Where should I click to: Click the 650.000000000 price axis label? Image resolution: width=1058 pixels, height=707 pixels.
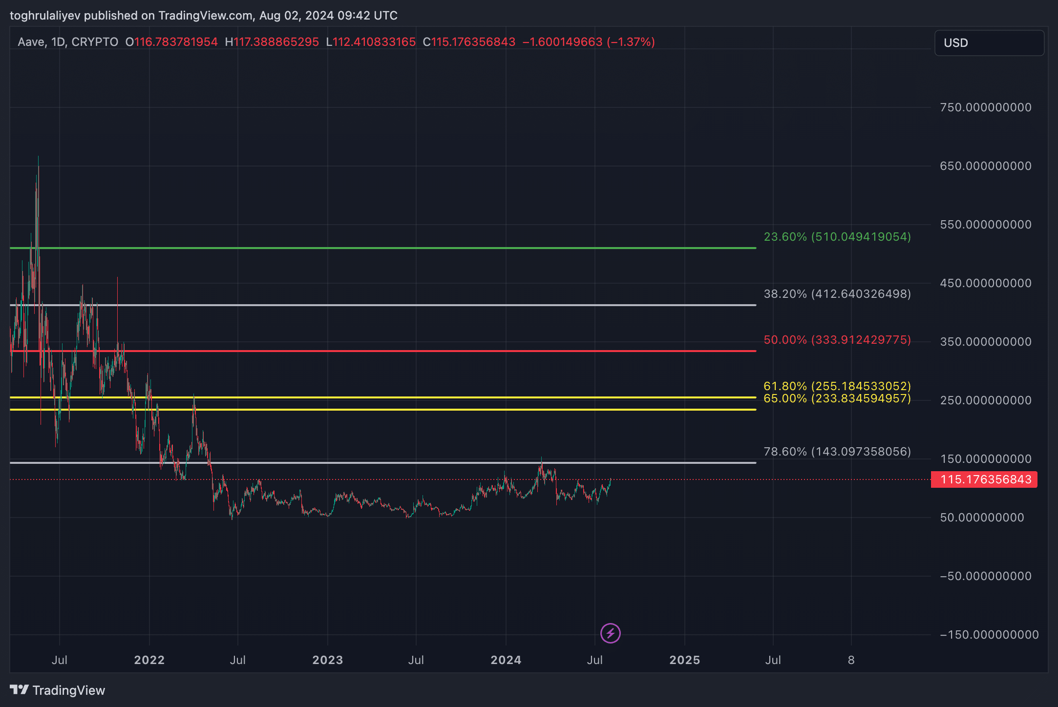[986, 166]
